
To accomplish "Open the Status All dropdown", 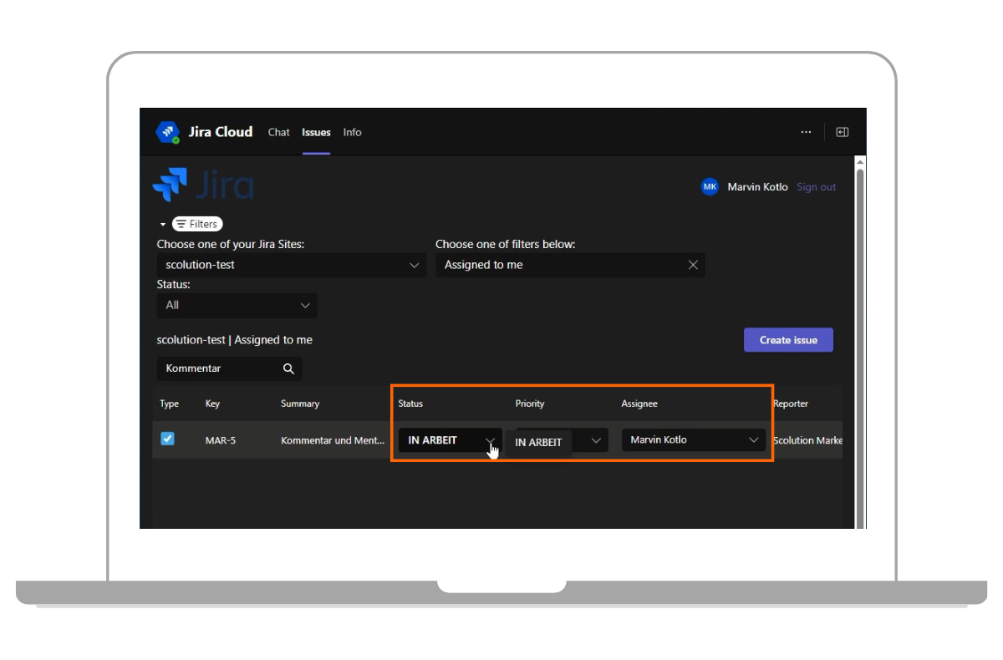I will (237, 305).
